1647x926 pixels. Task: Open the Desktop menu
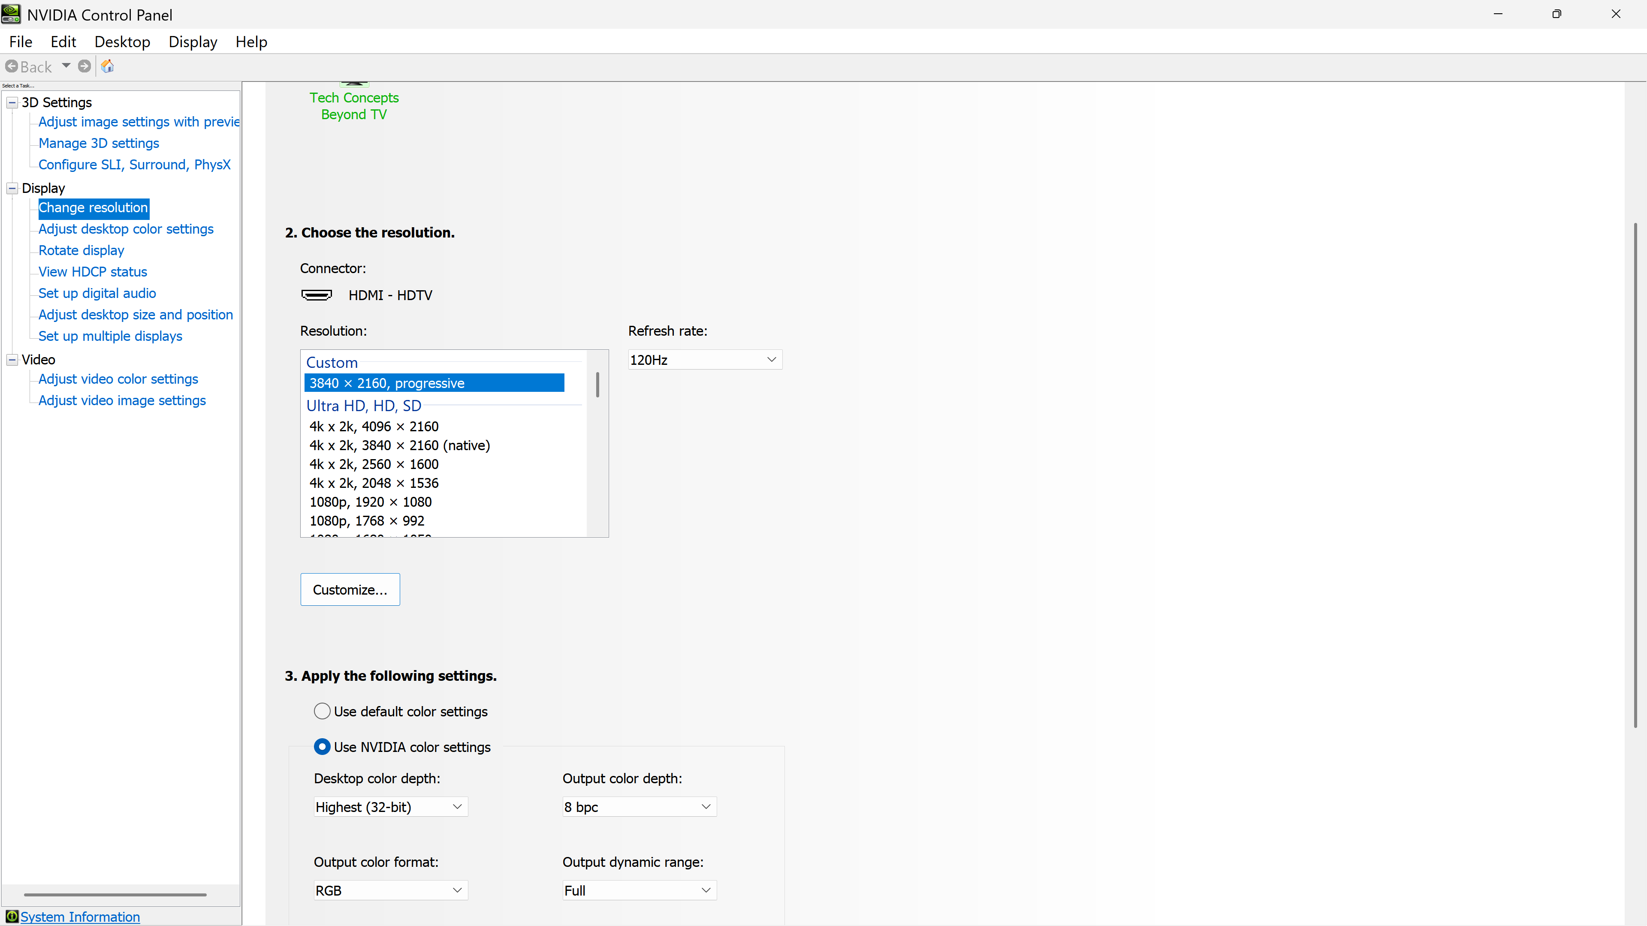[x=122, y=42]
